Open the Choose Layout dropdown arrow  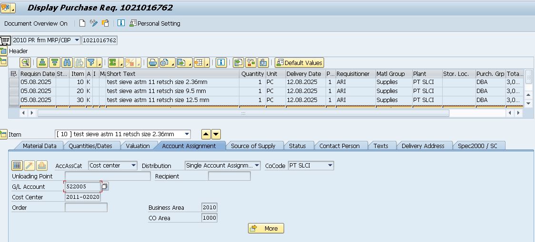pos(207,63)
